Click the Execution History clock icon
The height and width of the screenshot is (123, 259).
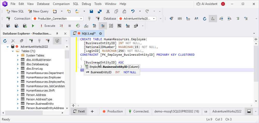[x=78, y=26]
